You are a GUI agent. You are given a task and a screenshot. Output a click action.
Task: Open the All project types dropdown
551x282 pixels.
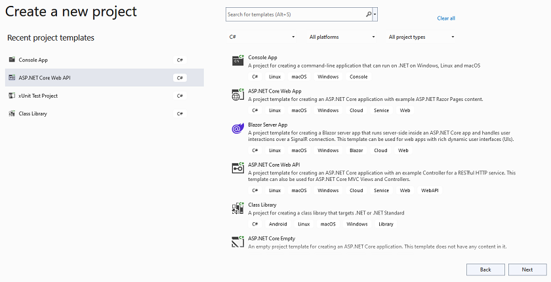[421, 37]
